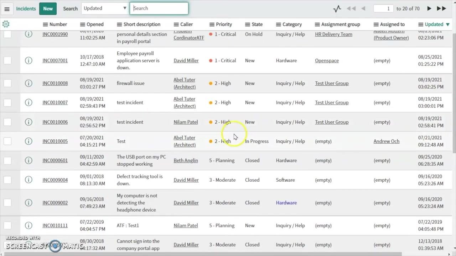Preview record INC0010006 with info icon
This screenshot has height=256, width=456.
click(x=28, y=122)
